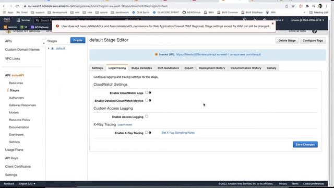Tick the Enable Access Logging checkbox
Image resolution: width=334 pixels, height=188 pixels.
point(147,116)
